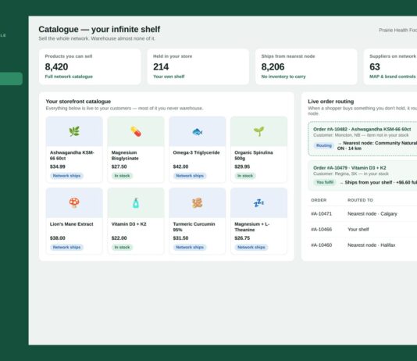Click the Magnesium Bisglycinate pill icon

[136, 131]
